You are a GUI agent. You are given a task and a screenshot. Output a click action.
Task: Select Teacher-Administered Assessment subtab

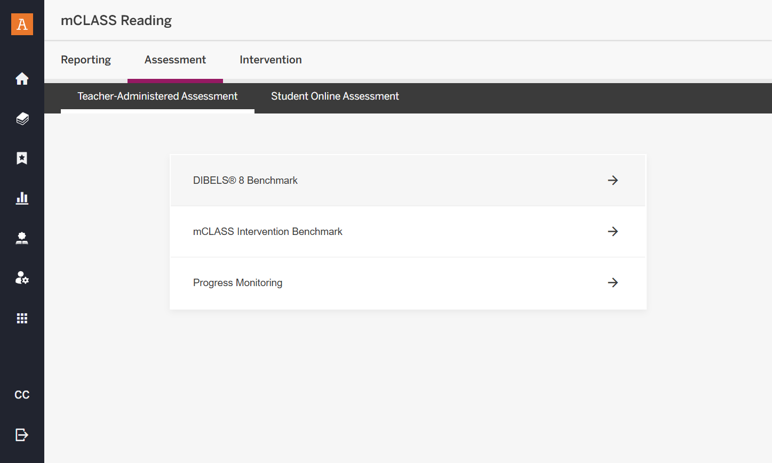(157, 96)
